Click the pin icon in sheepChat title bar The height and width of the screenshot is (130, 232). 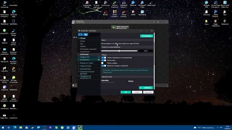(154, 22)
